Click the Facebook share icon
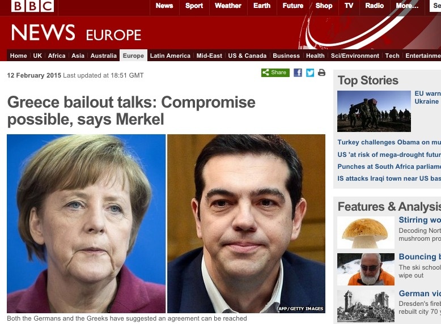Screen dimensions: 441x324 pos(298,73)
